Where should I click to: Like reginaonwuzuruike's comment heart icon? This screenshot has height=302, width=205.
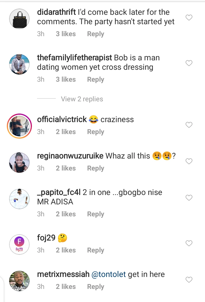[189, 161]
